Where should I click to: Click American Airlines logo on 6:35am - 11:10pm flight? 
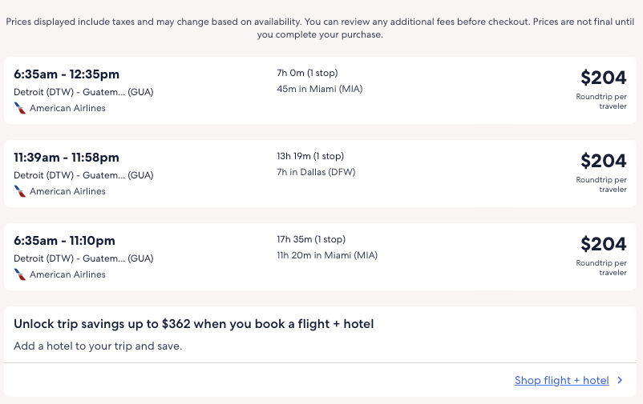pos(20,274)
